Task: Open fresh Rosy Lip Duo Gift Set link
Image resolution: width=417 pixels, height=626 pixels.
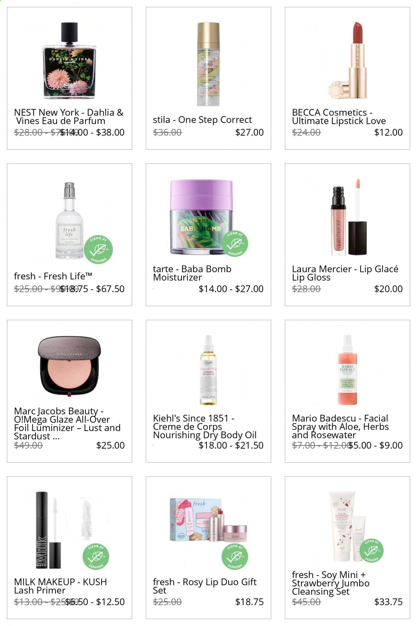Action: tap(204, 586)
